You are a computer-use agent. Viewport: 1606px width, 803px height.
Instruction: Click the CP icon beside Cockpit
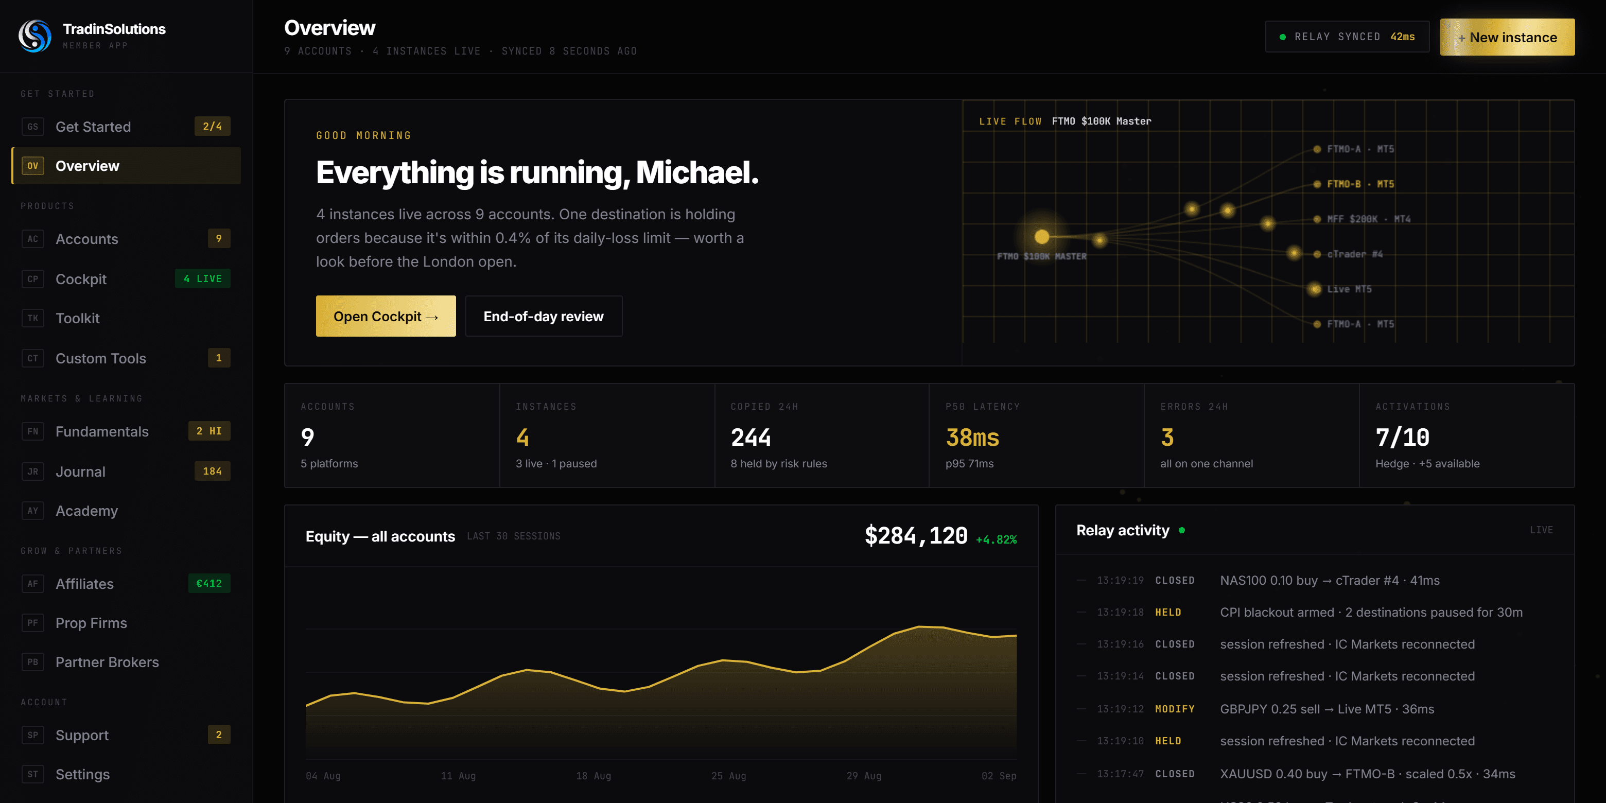tap(32, 278)
